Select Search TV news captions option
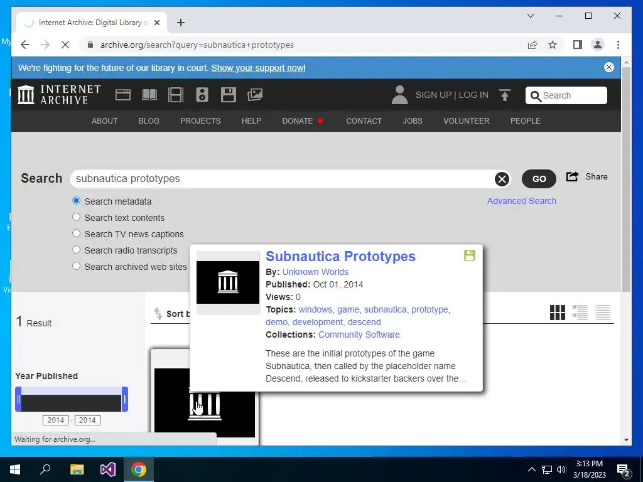 [x=76, y=233]
